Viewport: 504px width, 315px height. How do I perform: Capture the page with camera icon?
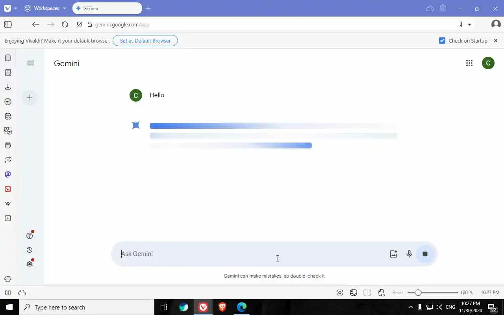(340, 293)
